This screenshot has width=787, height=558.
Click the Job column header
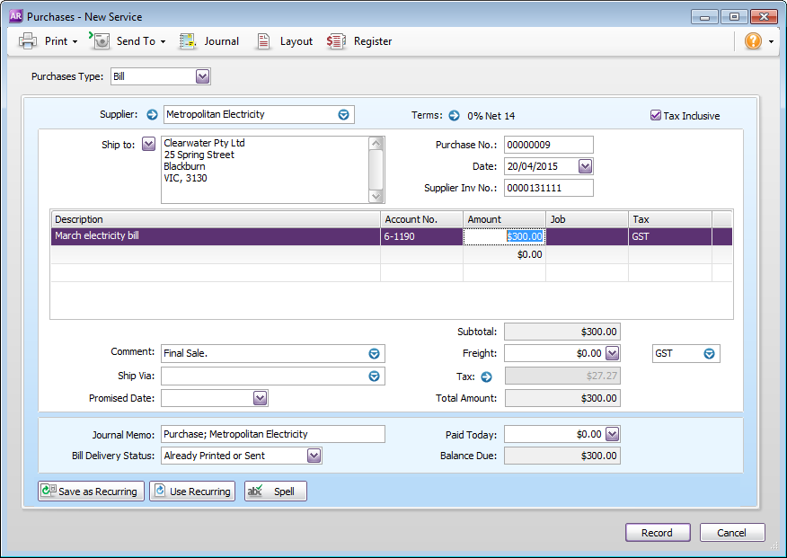click(587, 219)
